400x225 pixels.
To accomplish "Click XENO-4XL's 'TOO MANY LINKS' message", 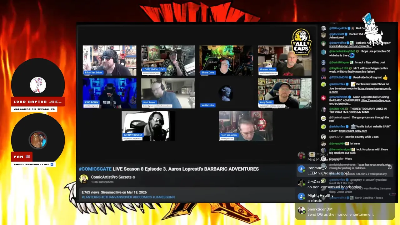I will pyautogui.click(x=358, y=110).
